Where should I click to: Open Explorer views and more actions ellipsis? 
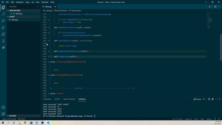click(x=37, y=7)
